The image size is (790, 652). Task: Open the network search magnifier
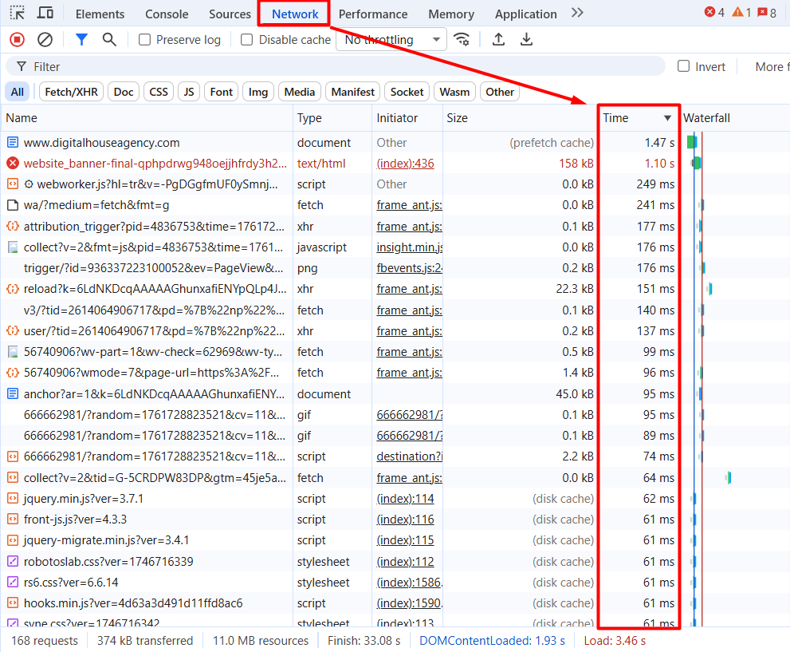(x=109, y=39)
